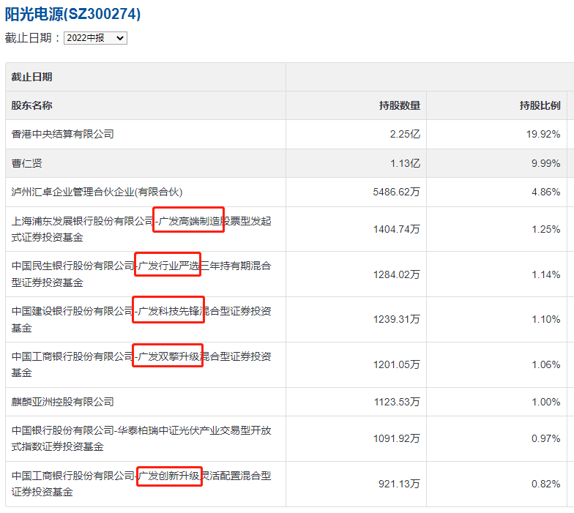Click the 2.25亿 shareholding value
Screen dimensions: 574x513
coord(405,135)
